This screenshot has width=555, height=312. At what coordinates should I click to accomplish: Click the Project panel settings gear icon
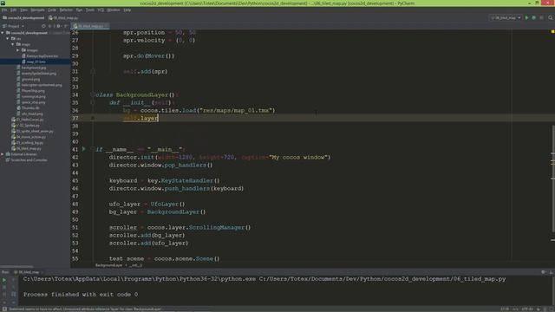(x=59, y=26)
